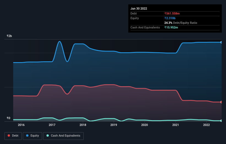Select the Cash endpoint marker on chart

tap(221, 121)
